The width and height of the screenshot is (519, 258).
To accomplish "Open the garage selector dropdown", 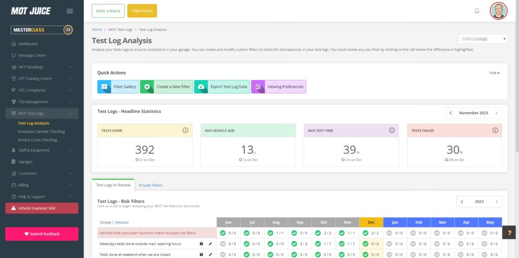I will point(483,39).
